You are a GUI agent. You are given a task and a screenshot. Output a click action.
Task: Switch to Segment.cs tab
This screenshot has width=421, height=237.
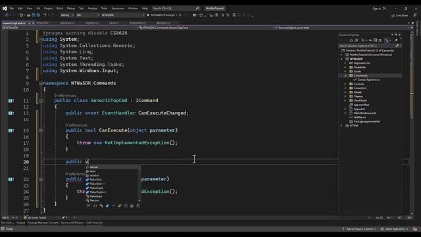92,23
